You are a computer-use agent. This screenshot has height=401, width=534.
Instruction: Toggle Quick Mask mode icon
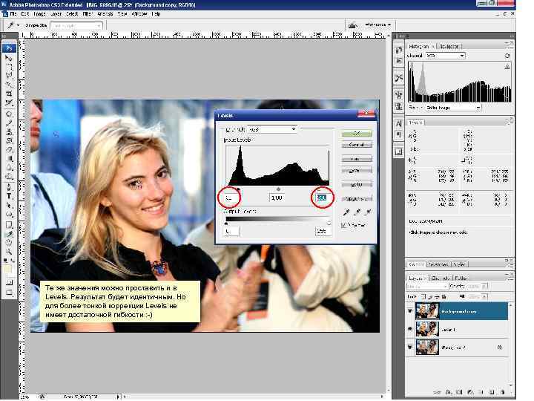tap(9, 282)
